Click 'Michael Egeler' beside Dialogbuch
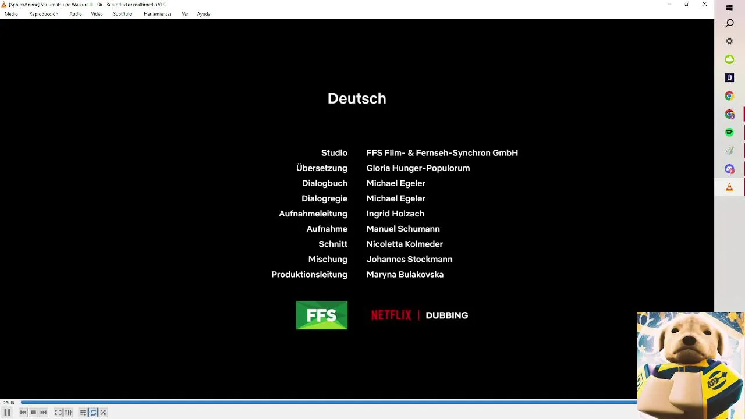The image size is (745, 419). click(396, 183)
